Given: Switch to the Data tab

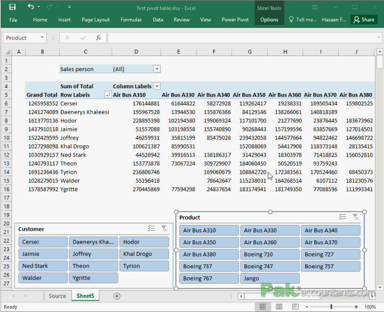Looking at the screenshot, I should pyautogui.click(x=158, y=20).
